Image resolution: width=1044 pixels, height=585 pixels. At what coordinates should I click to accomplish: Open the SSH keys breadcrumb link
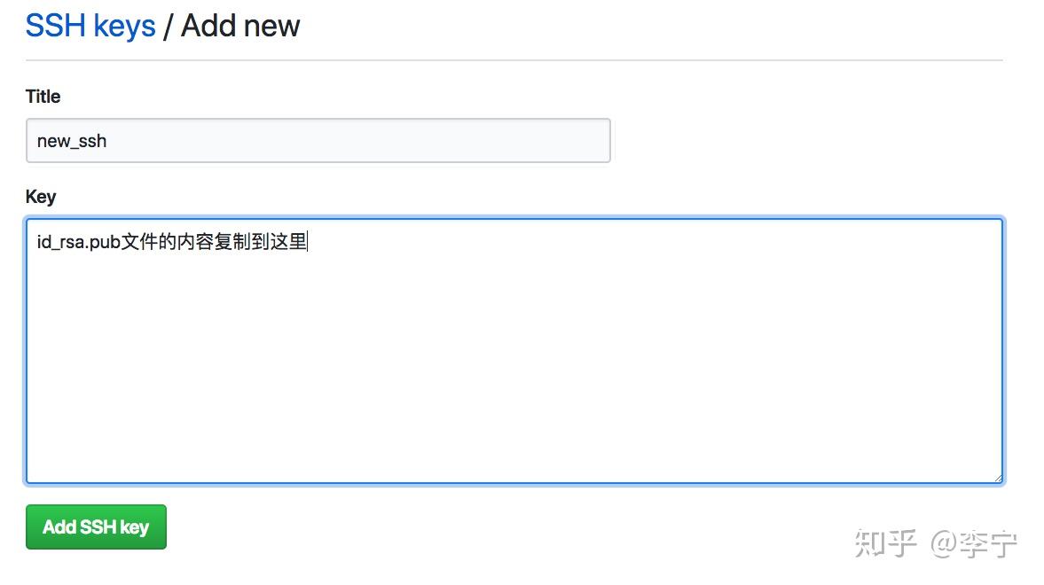90,26
